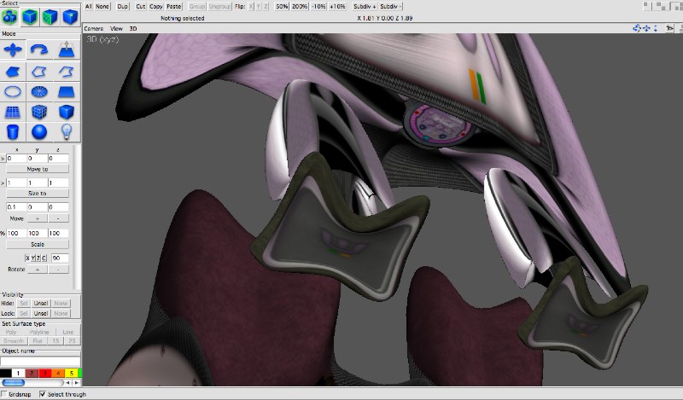Viewport: 683px width, 400px height.
Task: Click the Move plus button
Action: [x=38, y=218]
